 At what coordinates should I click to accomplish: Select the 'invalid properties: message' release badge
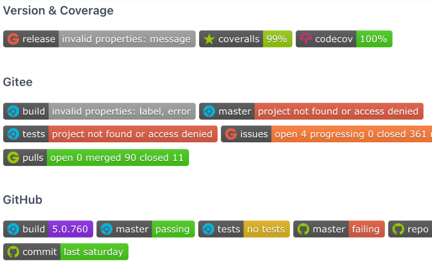(x=99, y=39)
